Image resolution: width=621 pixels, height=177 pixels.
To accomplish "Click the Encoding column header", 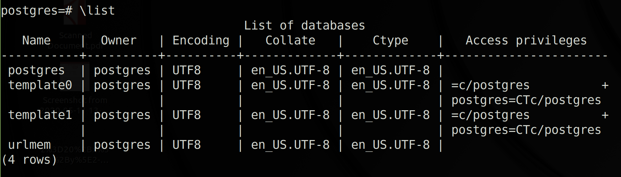I will tap(201, 41).
